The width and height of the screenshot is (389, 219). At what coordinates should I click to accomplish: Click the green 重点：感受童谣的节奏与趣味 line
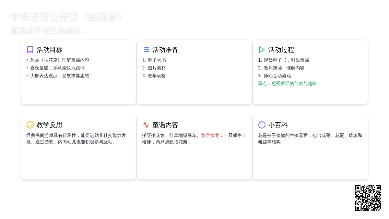tap(287, 83)
